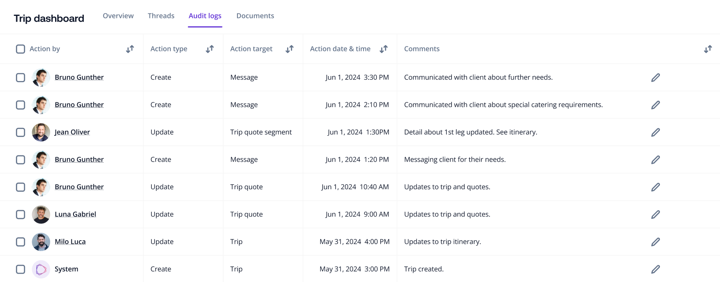Click 'Jun 1, 2024 1:30PM' date cell

pos(359,132)
